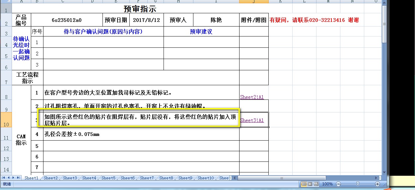
Task: Select the 附件/附图 header cell
Action: click(254, 20)
